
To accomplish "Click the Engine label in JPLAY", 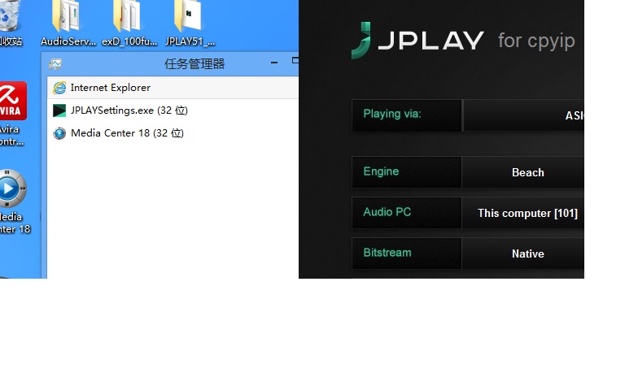I will click(x=381, y=171).
